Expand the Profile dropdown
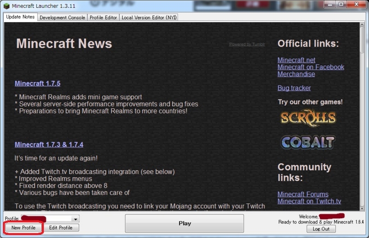This screenshot has height=238, width=369. [x=75, y=219]
